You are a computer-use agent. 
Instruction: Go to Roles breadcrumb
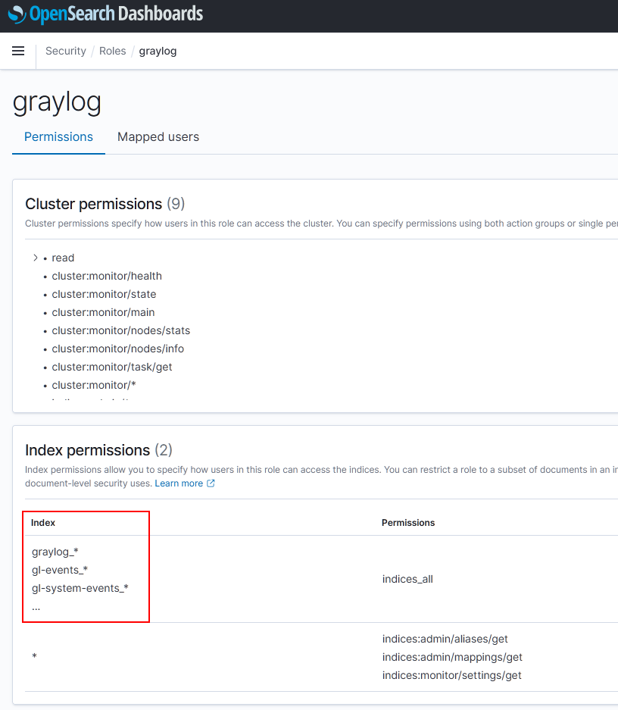point(113,52)
